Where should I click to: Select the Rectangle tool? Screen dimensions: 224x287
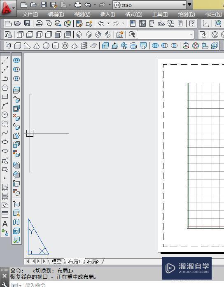point(5,97)
